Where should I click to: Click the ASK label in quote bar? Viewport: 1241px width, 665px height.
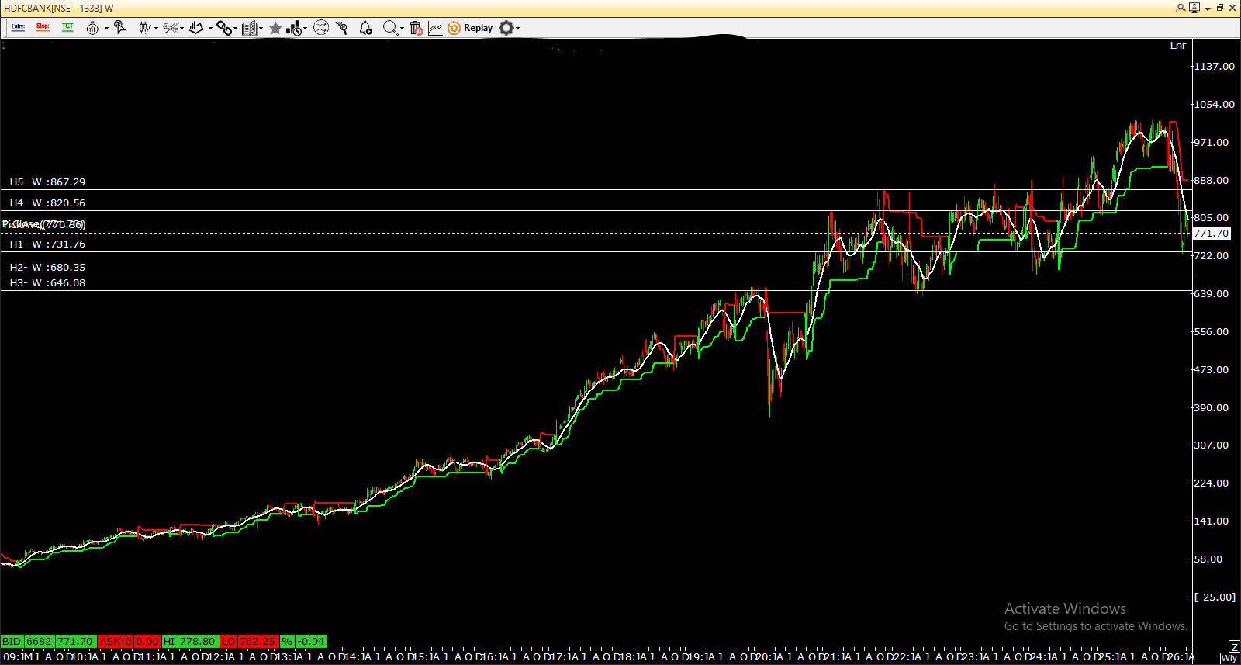coord(110,642)
